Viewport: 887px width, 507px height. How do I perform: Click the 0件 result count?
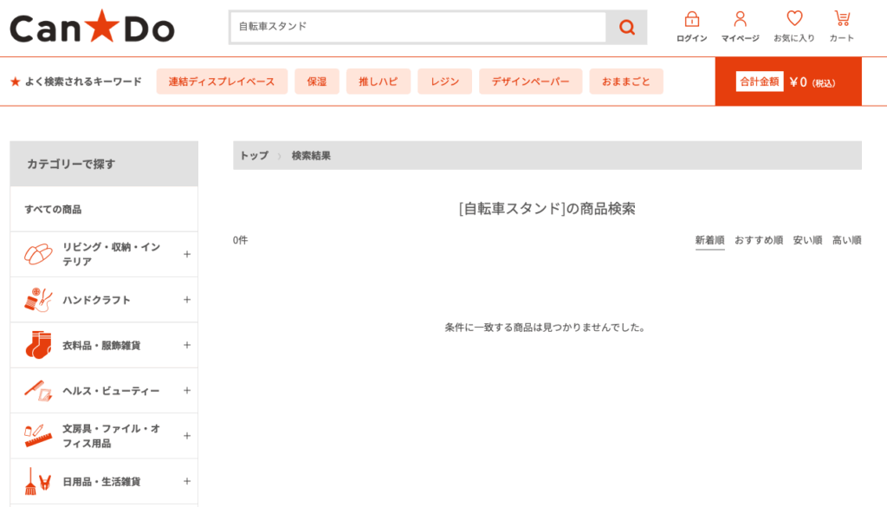(241, 240)
